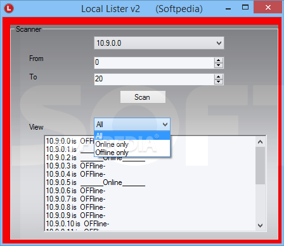Screen dimensions: 284x246
Task: Select the 10.9.0.6 is OFFline row
Action: coord(150,191)
